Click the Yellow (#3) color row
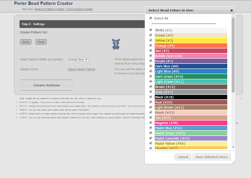Screen dimensions: 251x178 tap(191, 40)
